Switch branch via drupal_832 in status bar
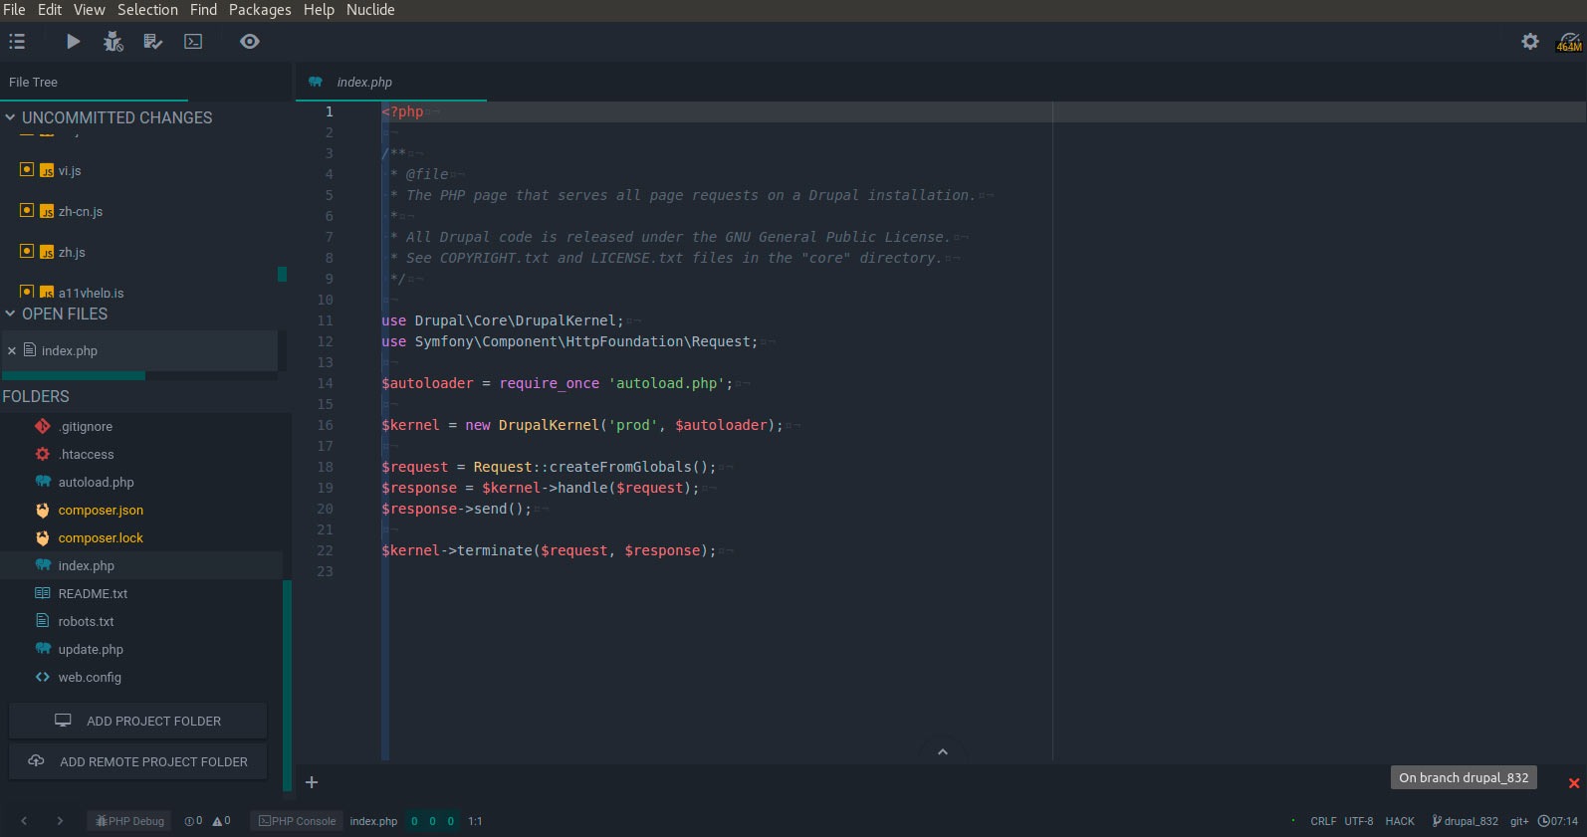 click(x=1465, y=821)
